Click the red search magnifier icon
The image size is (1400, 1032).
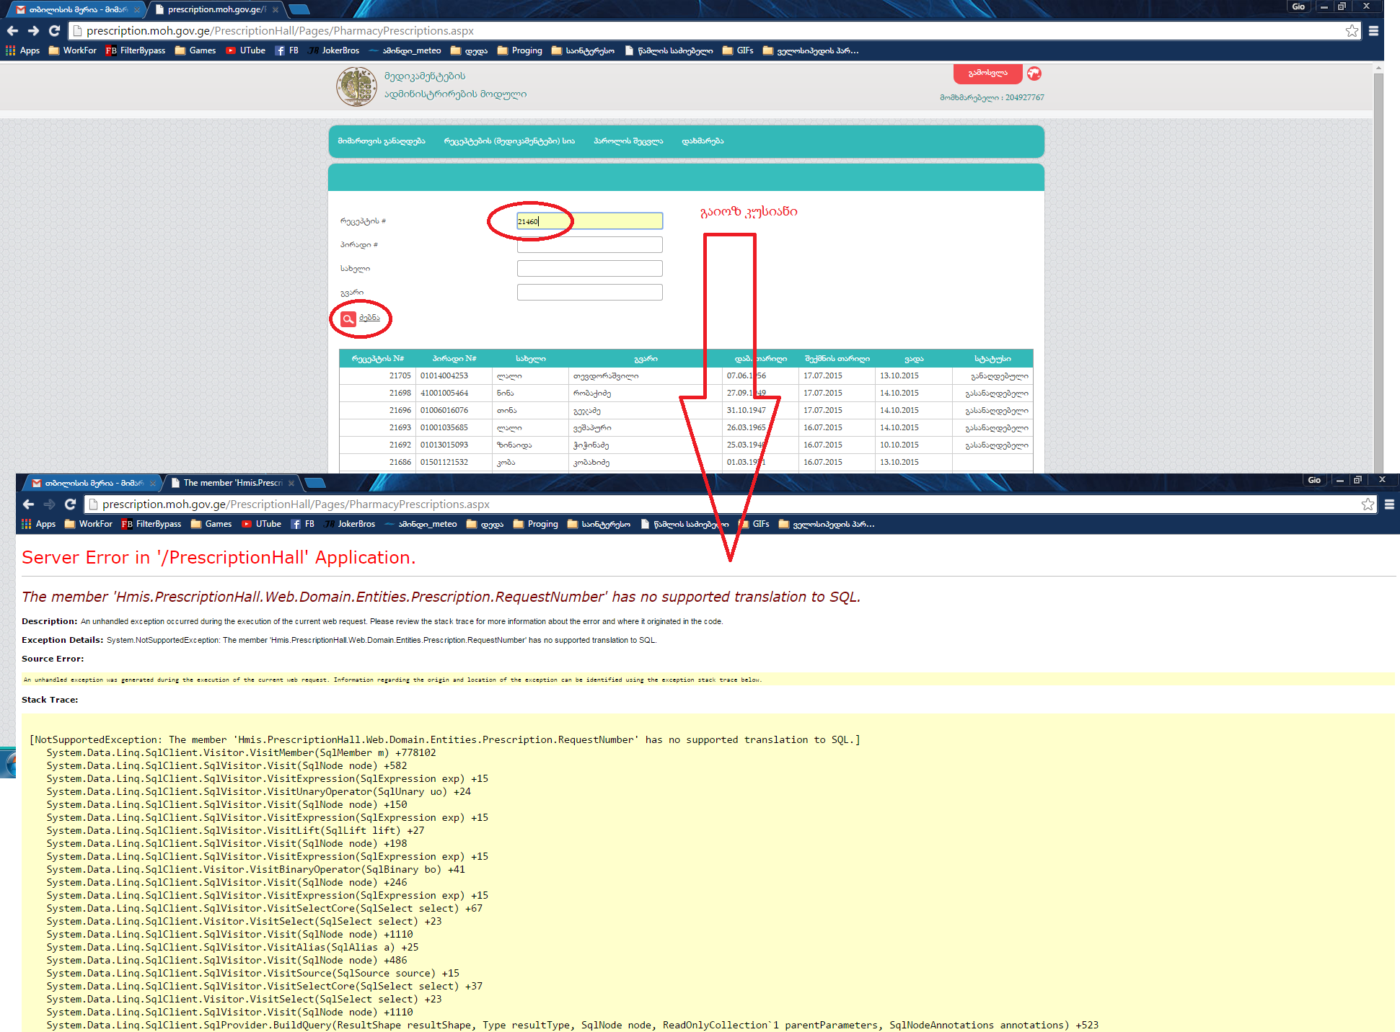coord(348,319)
